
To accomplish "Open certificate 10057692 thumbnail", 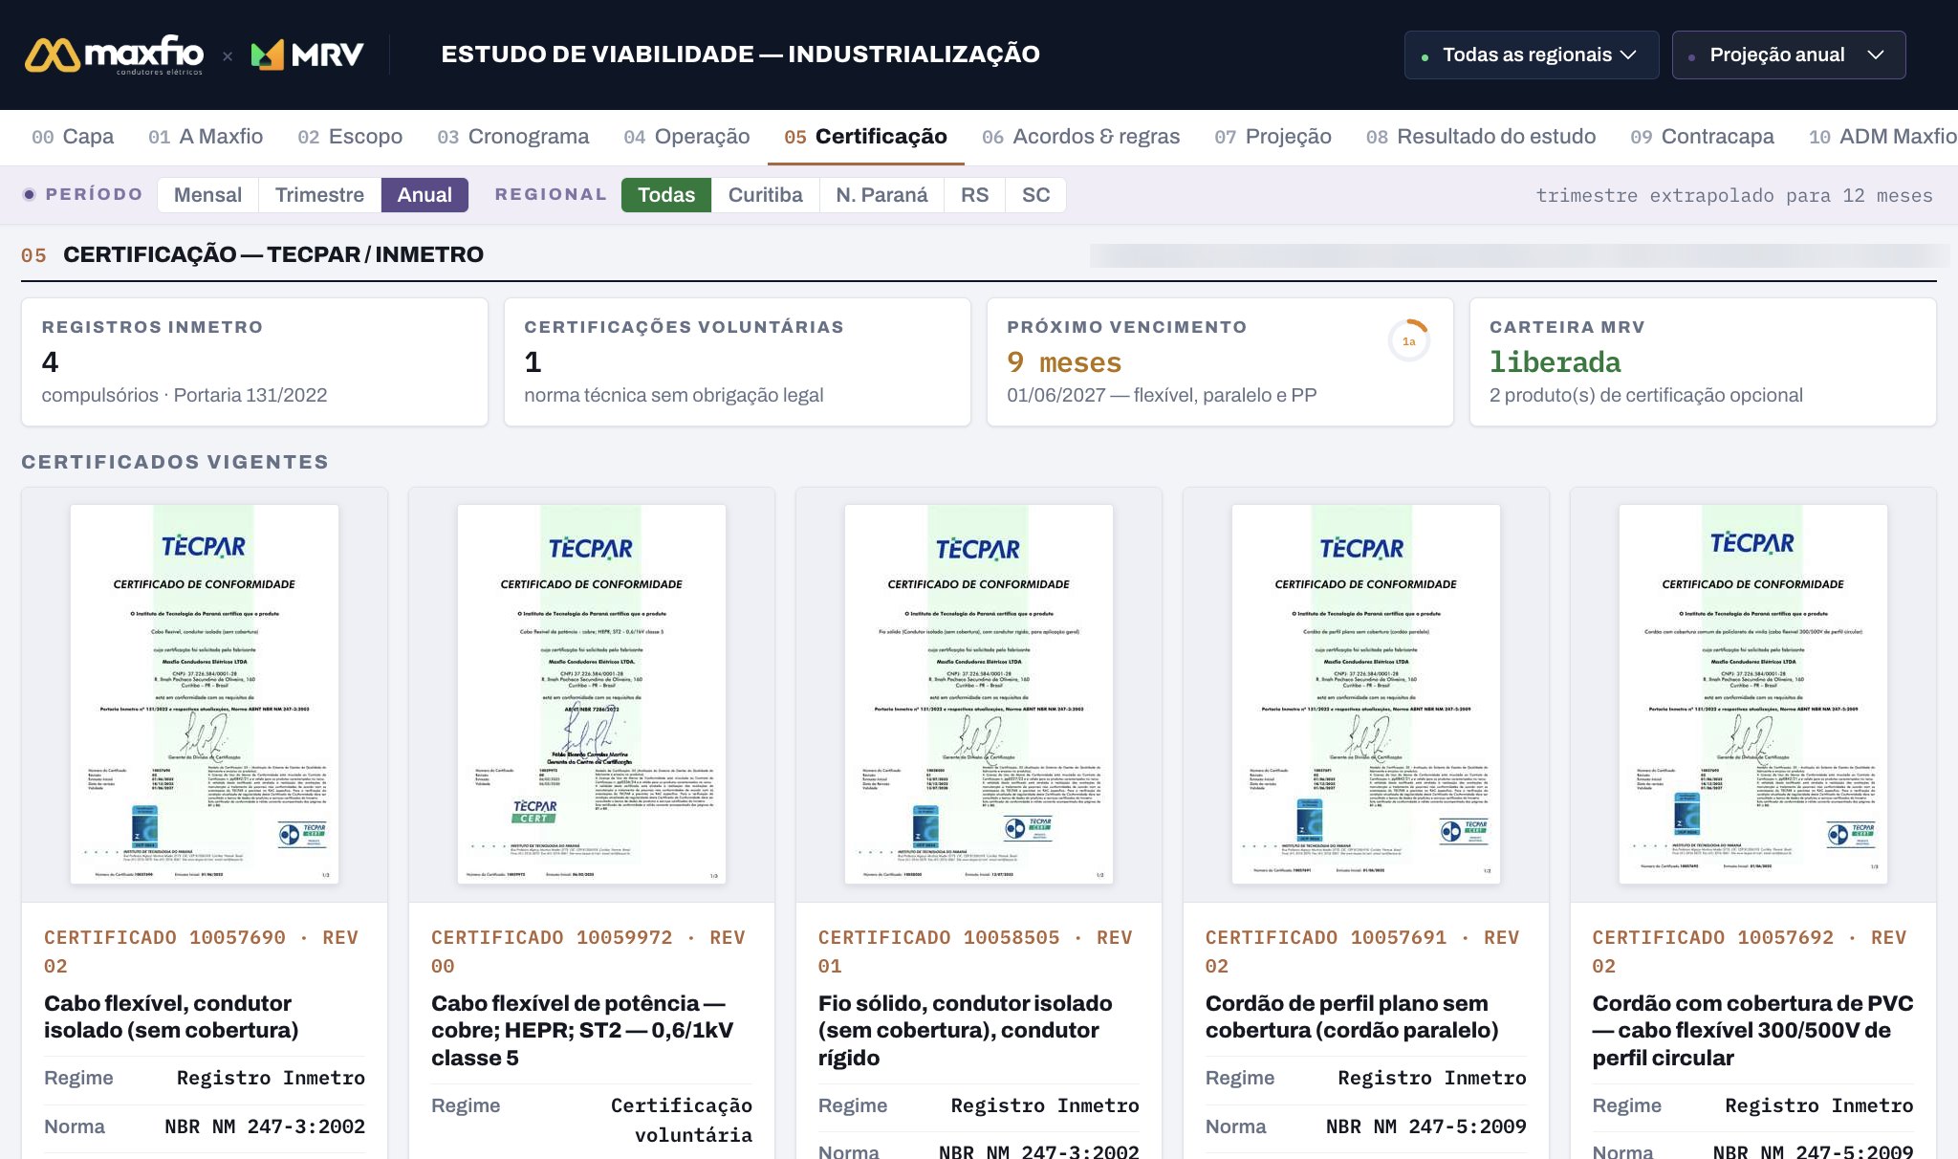I will 1753,694.
